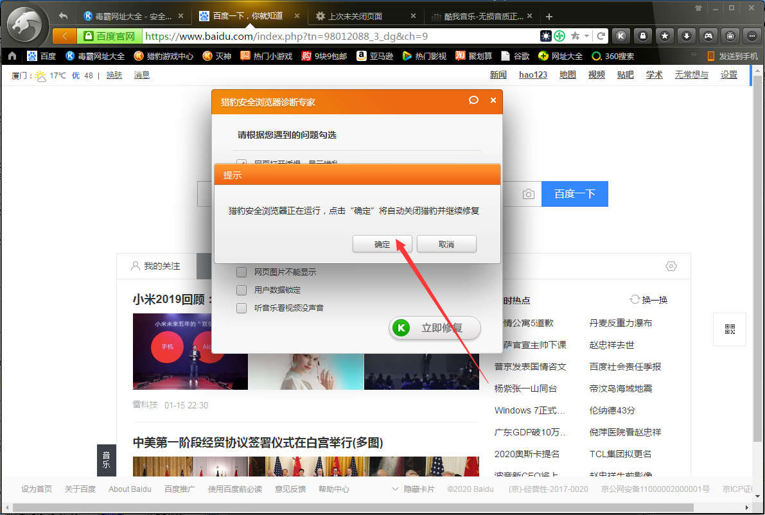Click the K account icon on toolbar
765x515 pixels.
(x=621, y=36)
